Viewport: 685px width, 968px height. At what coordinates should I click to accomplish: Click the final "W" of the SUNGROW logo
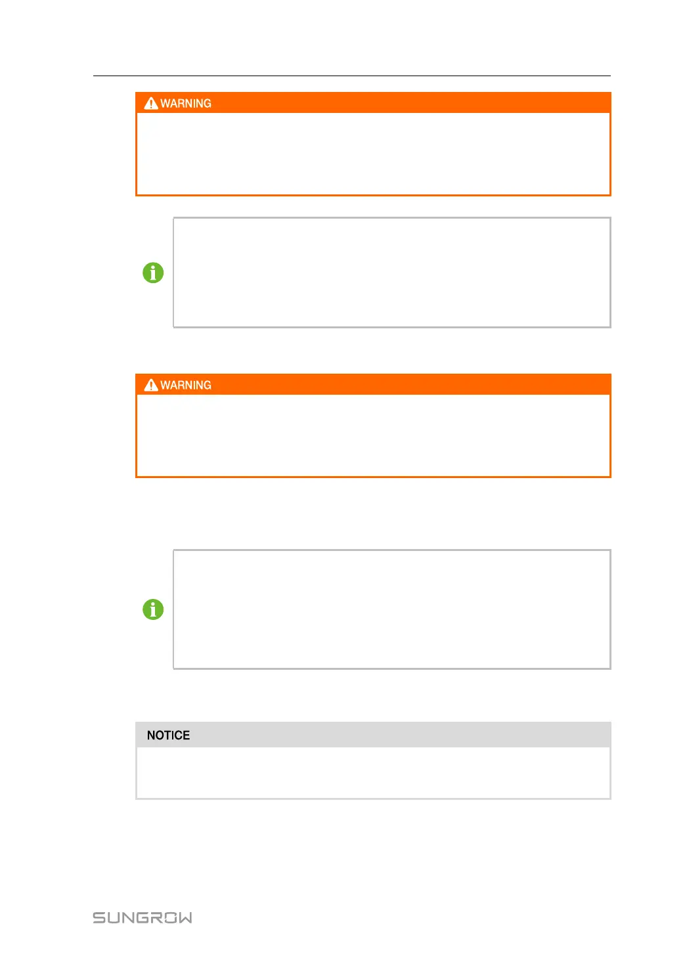point(185,917)
